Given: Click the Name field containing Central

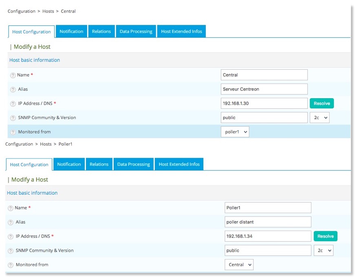Looking at the screenshot, I should pyautogui.click(x=264, y=75).
